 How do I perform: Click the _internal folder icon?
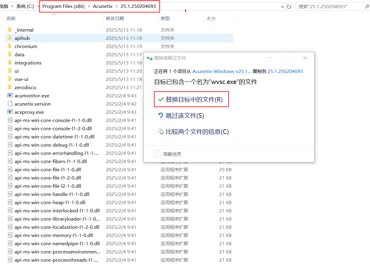click(10, 30)
